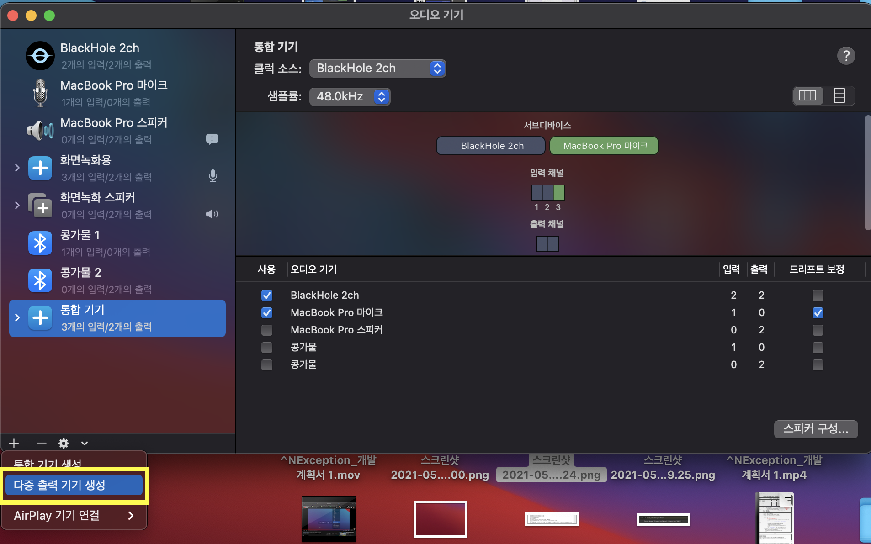Choose 다중 출력 기기 생성 menu item
Screen dimensions: 871x544
(74, 485)
